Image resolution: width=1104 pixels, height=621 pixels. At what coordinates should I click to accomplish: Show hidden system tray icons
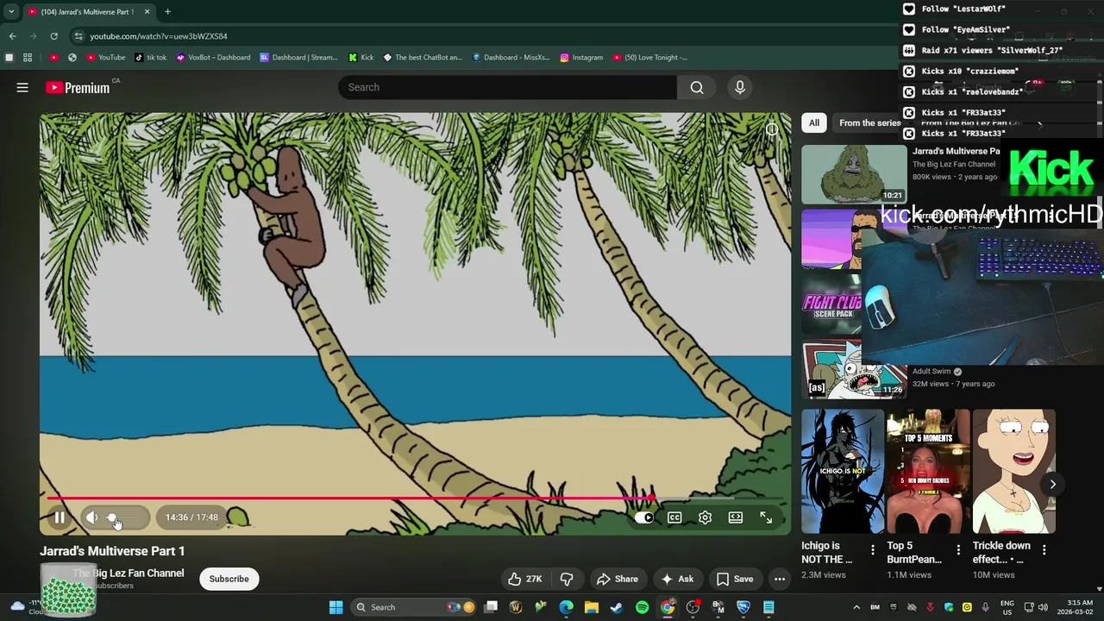pyautogui.click(x=856, y=607)
